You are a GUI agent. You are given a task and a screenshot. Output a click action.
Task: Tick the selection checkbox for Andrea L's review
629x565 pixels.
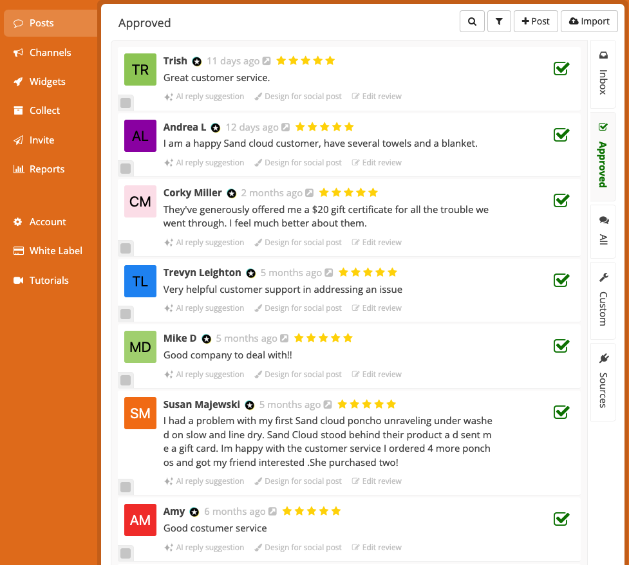pyautogui.click(x=126, y=169)
